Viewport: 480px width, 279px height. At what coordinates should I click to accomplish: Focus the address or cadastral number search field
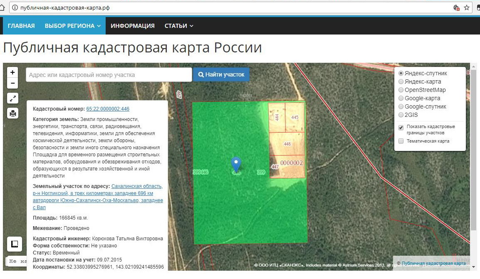[109, 75]
